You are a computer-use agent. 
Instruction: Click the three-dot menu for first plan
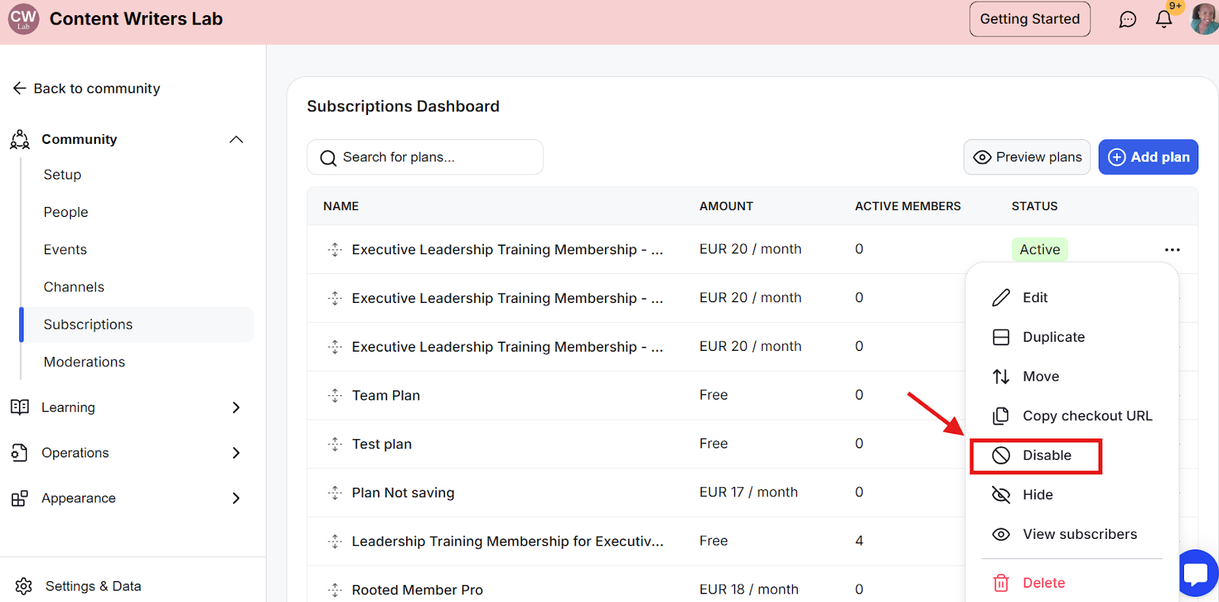[1172, 250]
